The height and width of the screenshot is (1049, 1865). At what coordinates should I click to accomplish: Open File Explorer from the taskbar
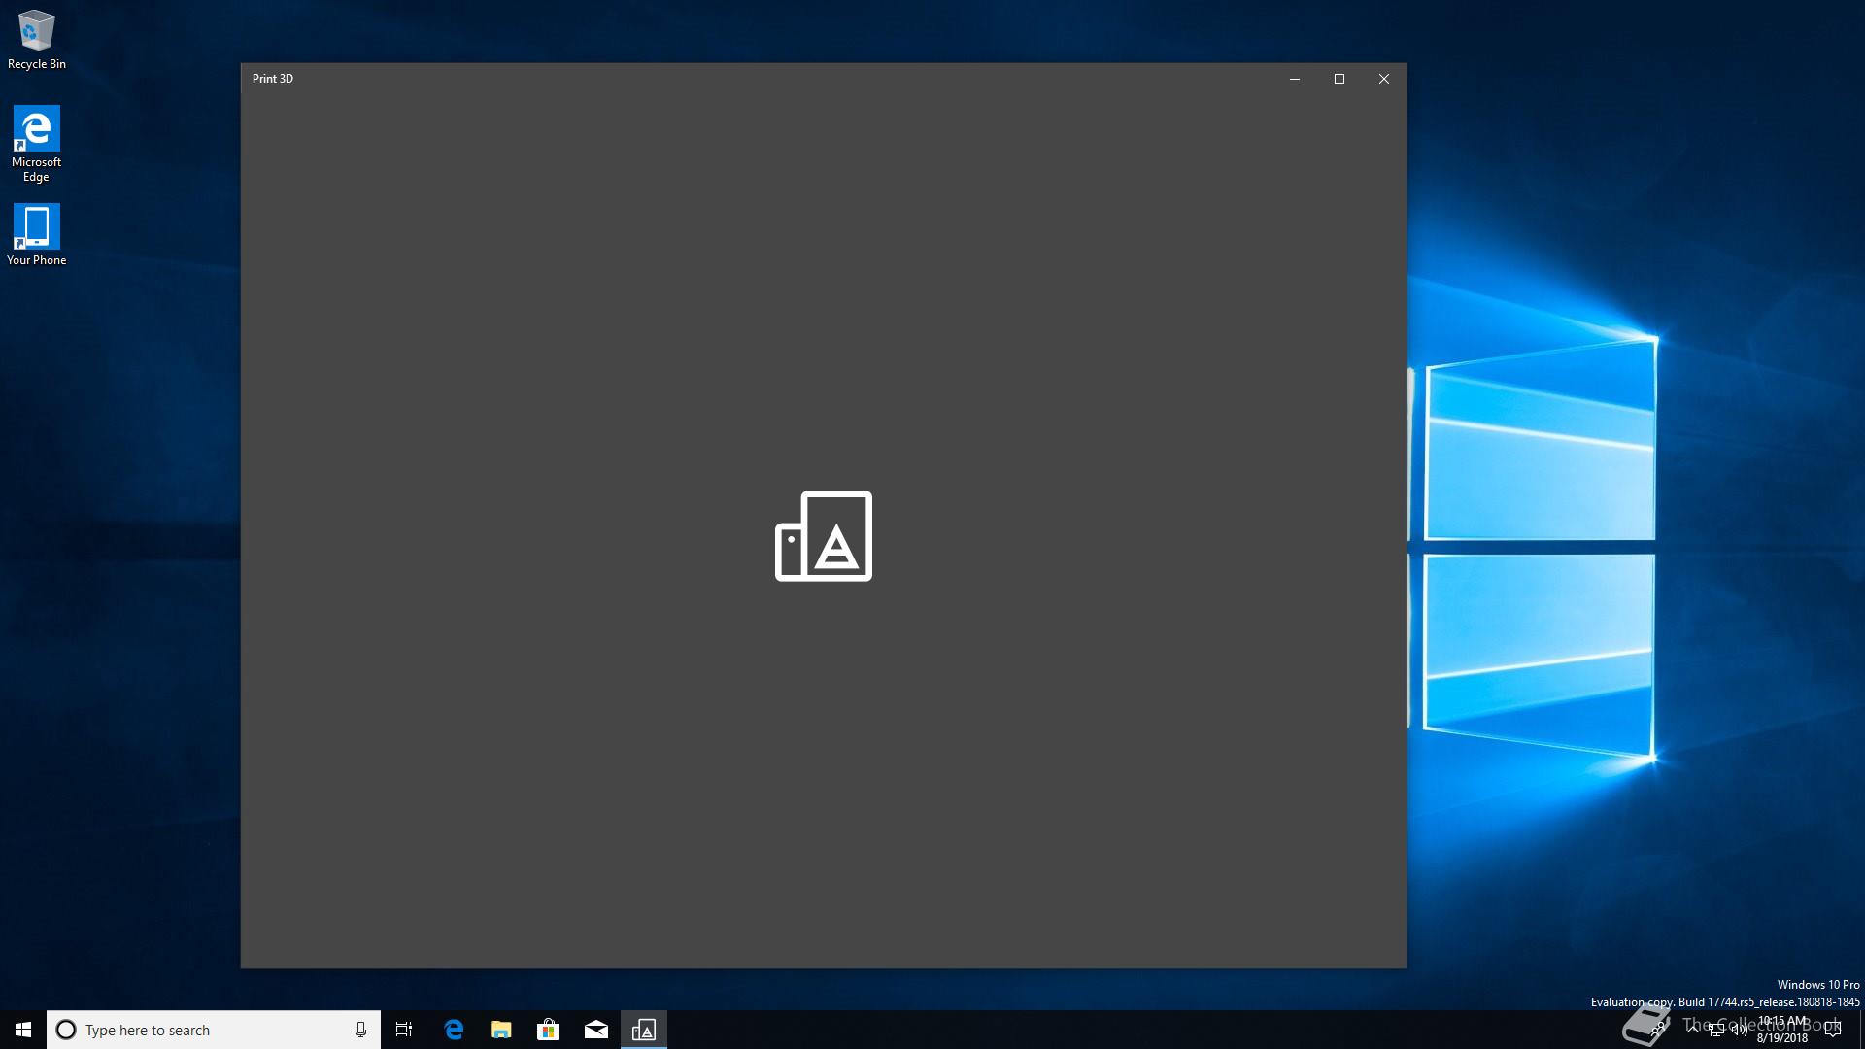coord(500,1030)
